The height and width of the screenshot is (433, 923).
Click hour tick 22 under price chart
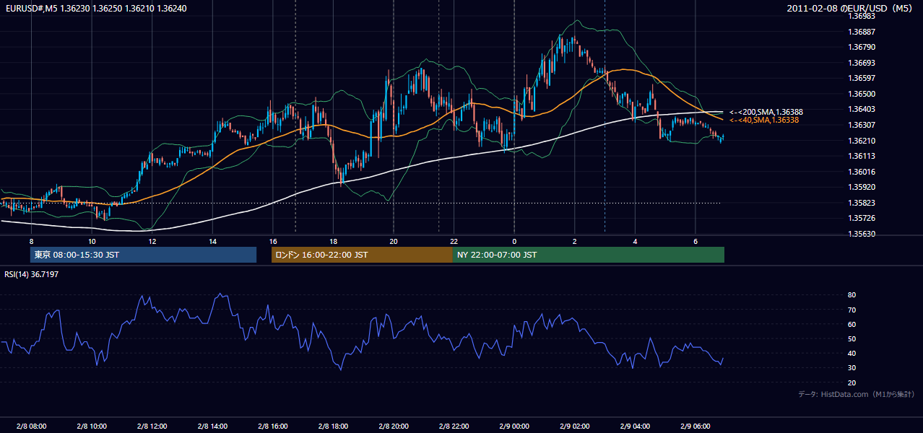pos(454,241)
